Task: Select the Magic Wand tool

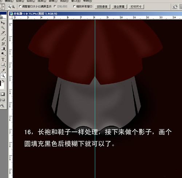Action: [3, 28]
